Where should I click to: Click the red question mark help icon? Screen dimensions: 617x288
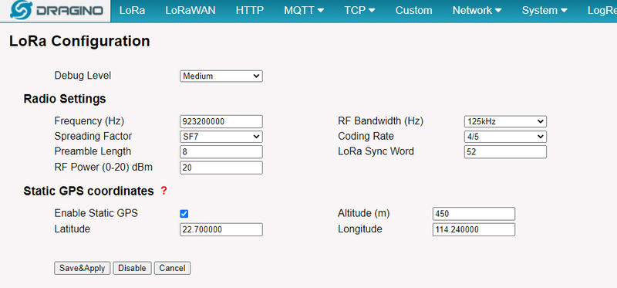164,191
